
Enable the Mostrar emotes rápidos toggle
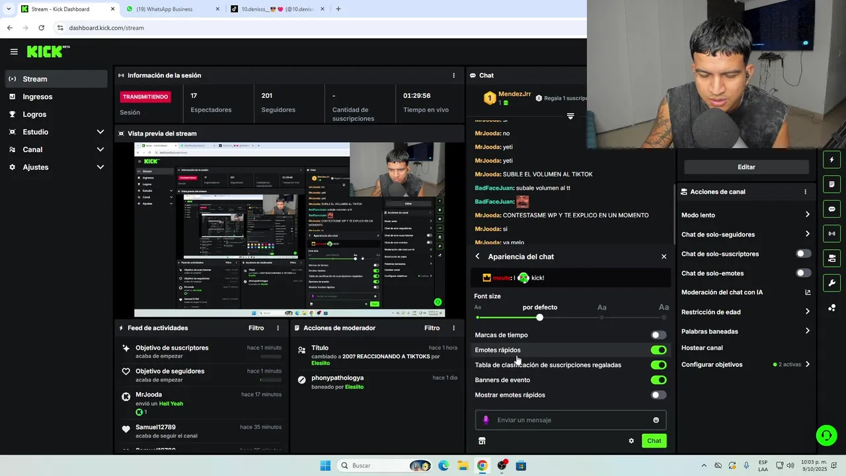tap(658, 395)
